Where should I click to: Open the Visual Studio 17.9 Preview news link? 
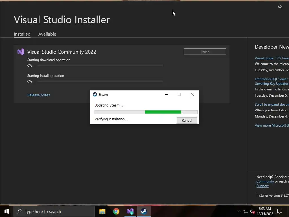pyautogui.click(x=272, y=58)
